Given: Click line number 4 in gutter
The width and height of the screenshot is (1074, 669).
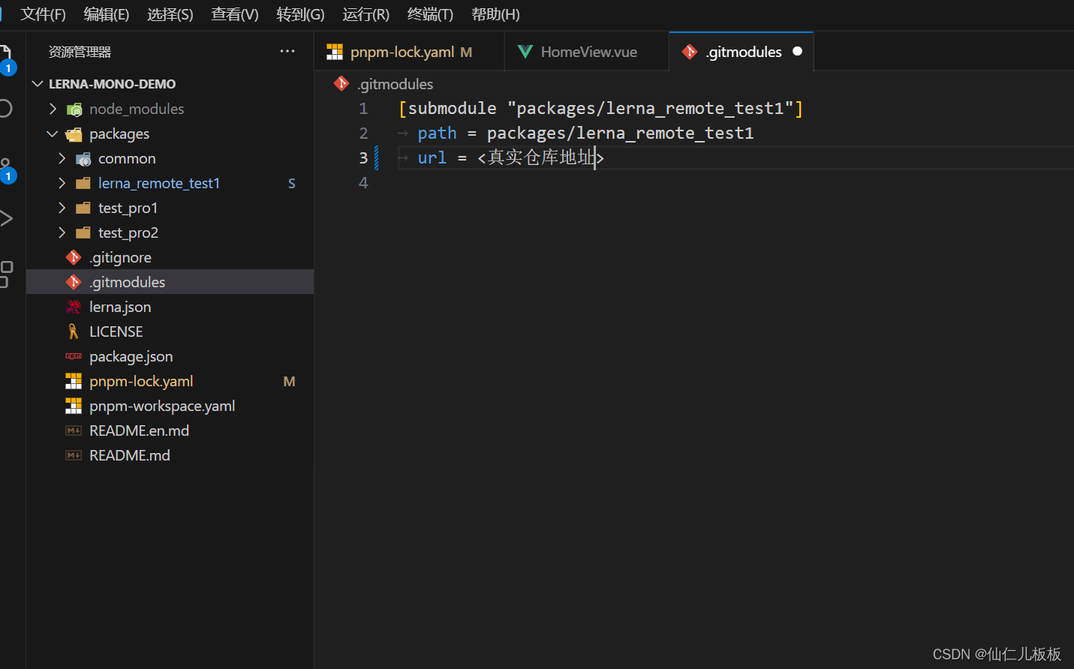Looking at the screenshot, I should tap(363, 183).
